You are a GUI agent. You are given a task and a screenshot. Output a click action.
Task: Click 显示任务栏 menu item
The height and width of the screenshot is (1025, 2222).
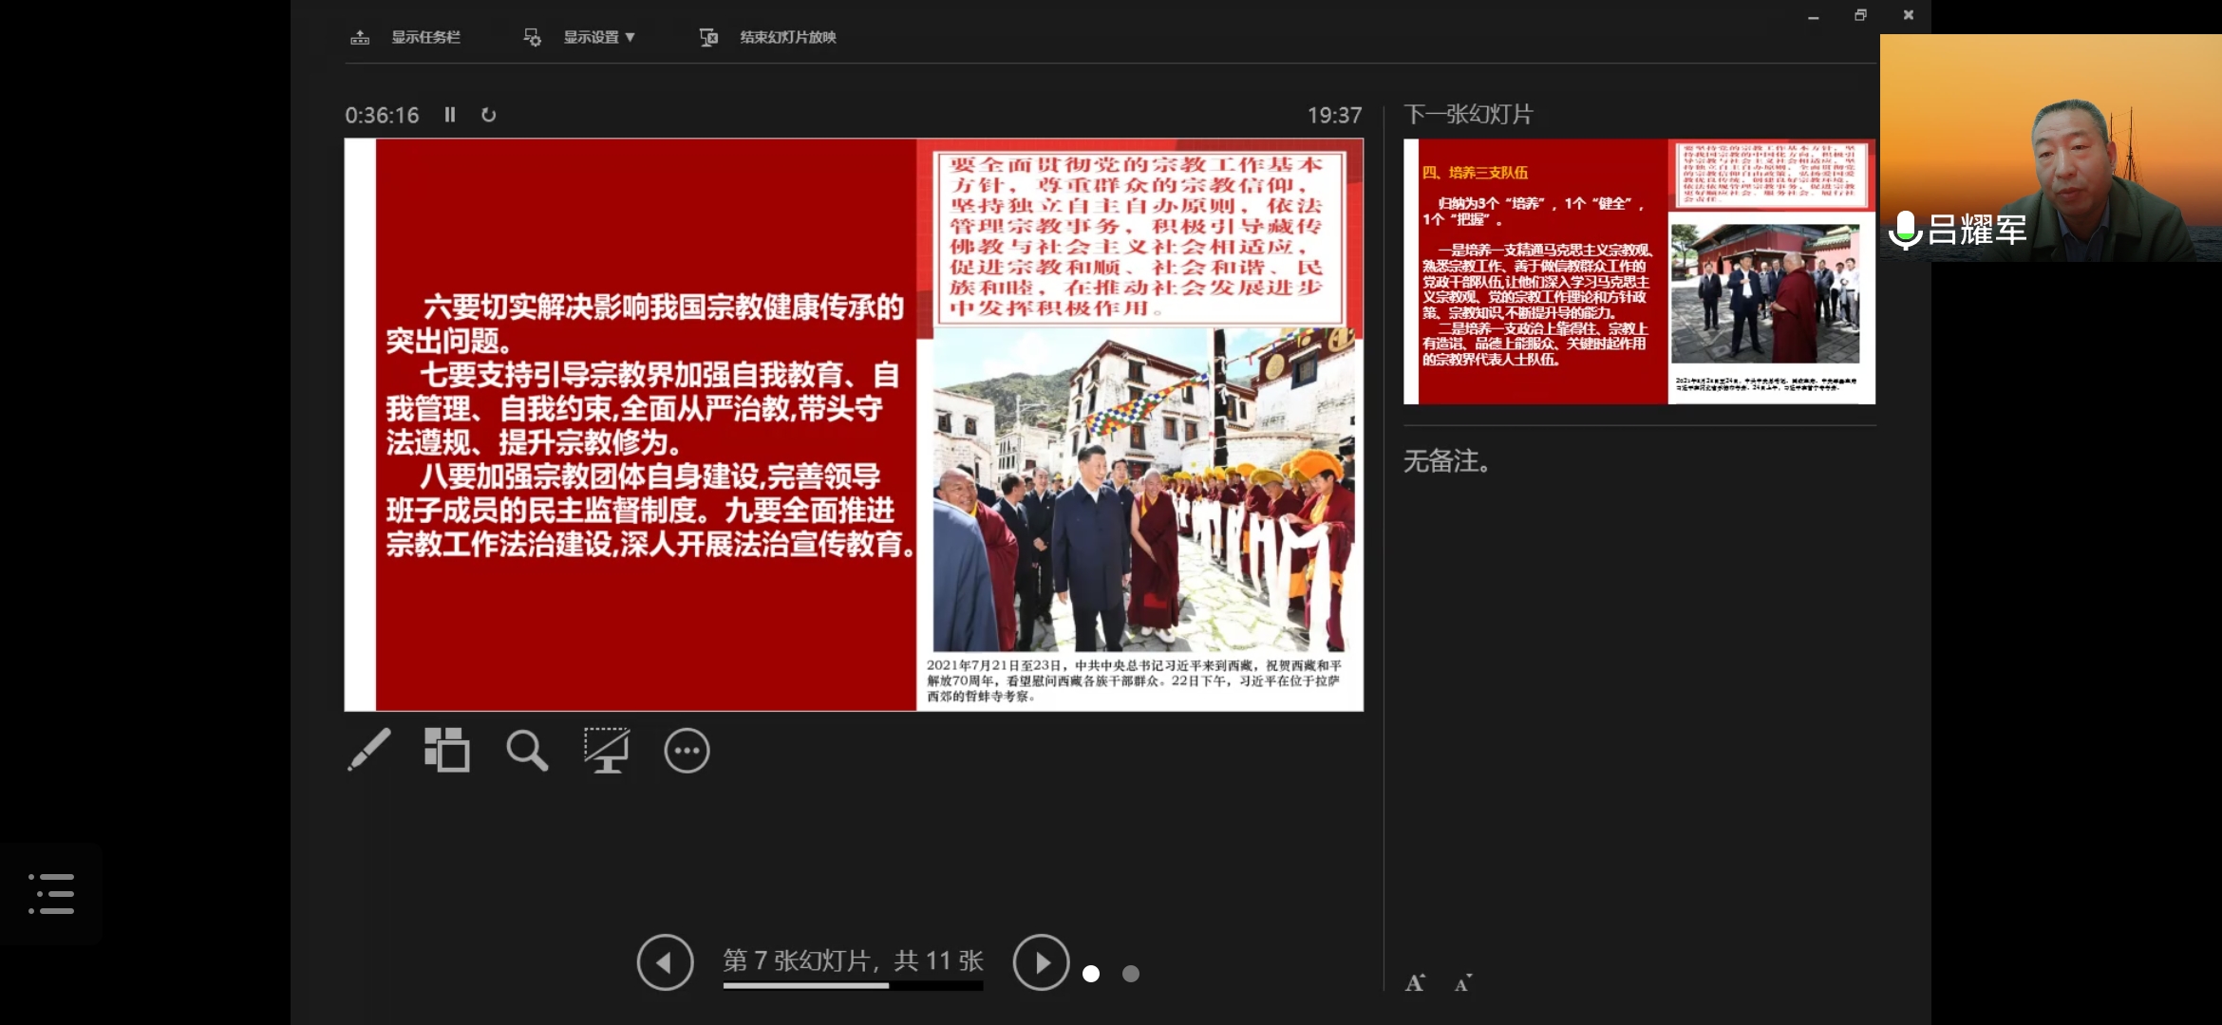[x=424, y=37]
